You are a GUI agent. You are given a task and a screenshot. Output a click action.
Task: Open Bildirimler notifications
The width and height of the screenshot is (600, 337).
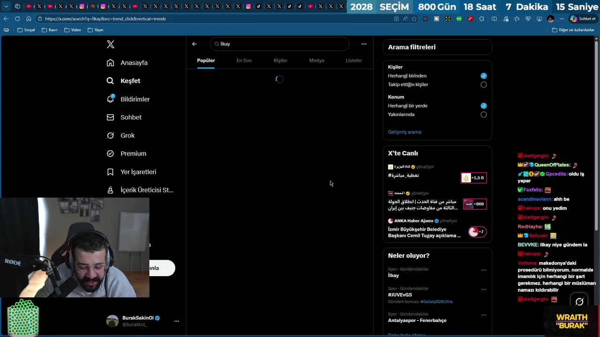point(128,99)
